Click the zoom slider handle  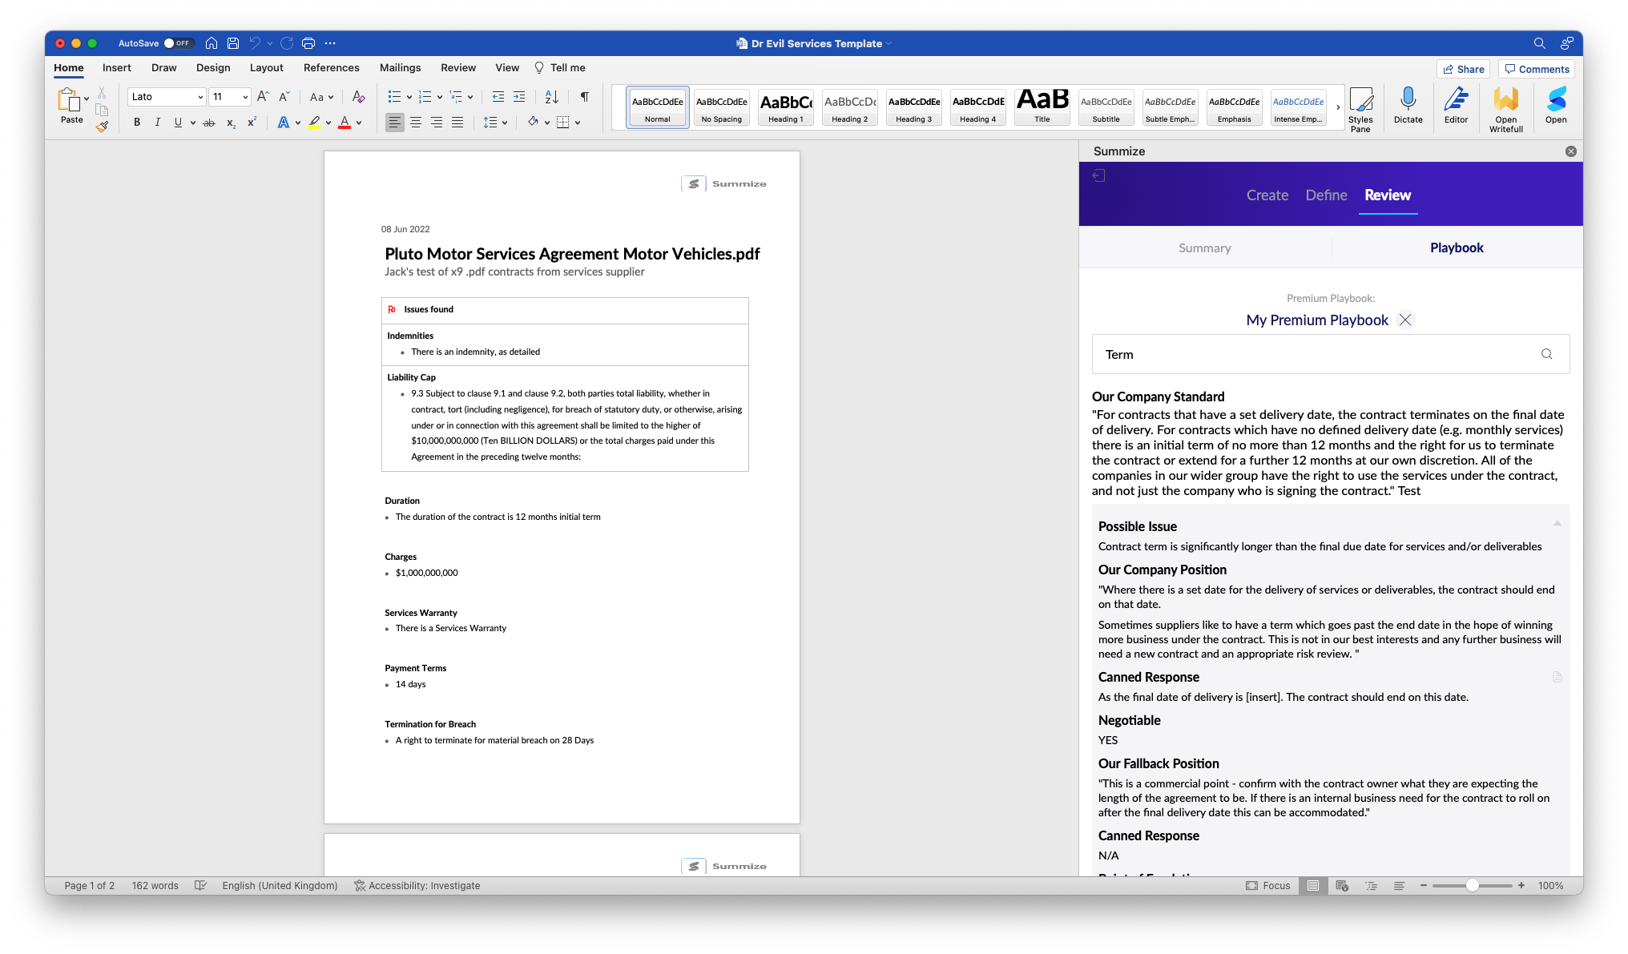point(1472,885)
